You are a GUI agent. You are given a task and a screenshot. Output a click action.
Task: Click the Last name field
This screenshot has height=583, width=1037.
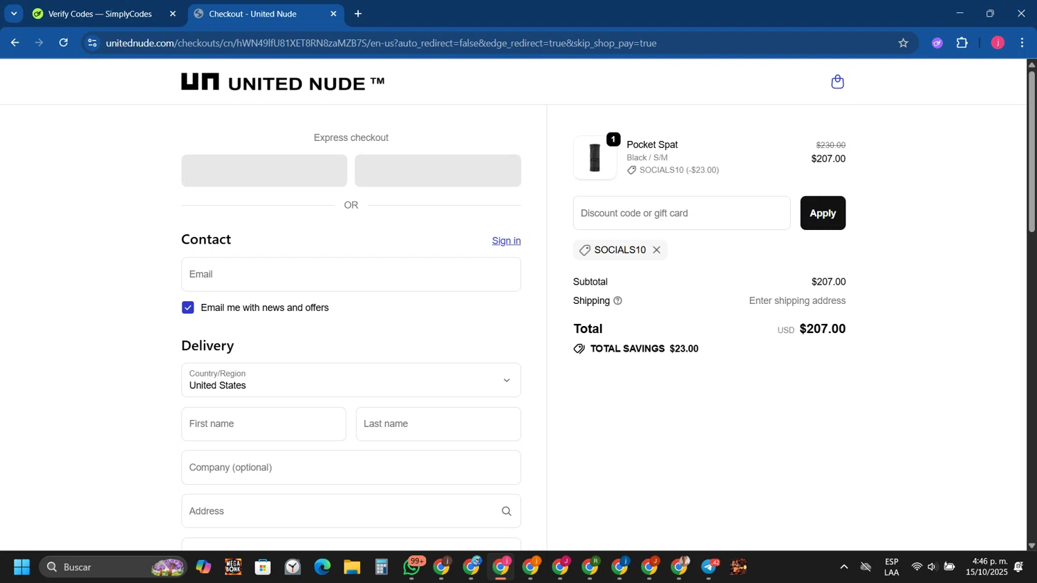[x=438, y=424]
